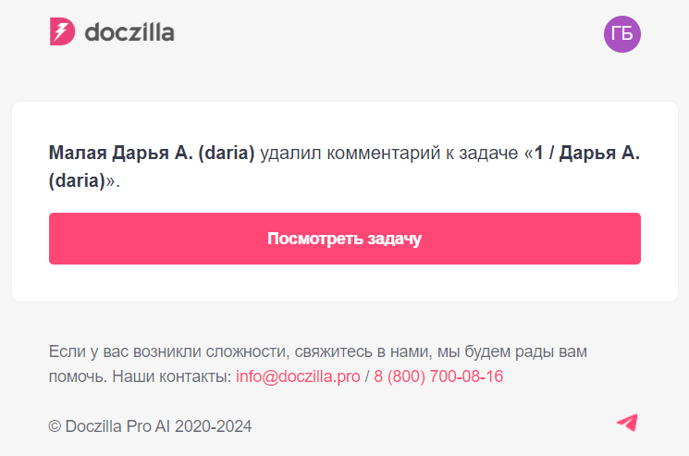Click the © copyright symbol in footer
689x456 pixels.
point(55,426)
